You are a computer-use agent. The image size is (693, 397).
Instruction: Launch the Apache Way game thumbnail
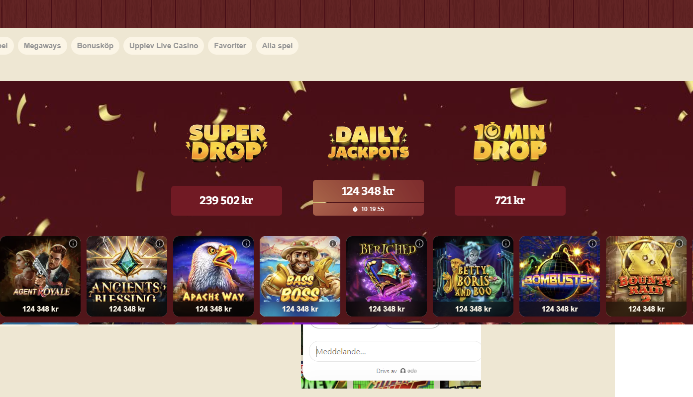[x=213, y=276]
